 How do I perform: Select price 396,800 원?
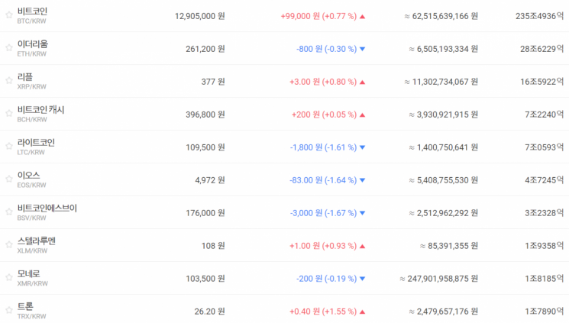click(x=205, y=115)
